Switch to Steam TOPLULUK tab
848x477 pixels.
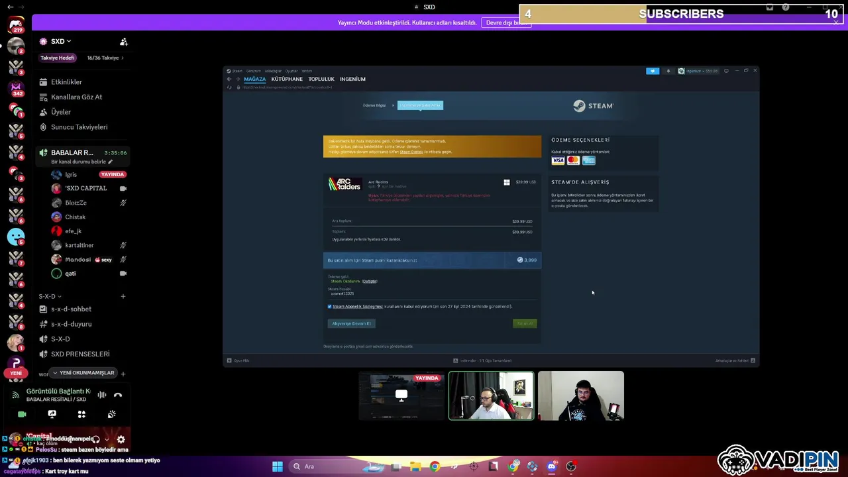coord(321,79)
